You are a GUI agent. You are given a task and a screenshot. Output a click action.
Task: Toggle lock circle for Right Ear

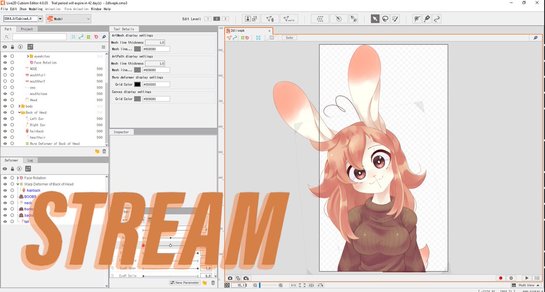[12, 125]
